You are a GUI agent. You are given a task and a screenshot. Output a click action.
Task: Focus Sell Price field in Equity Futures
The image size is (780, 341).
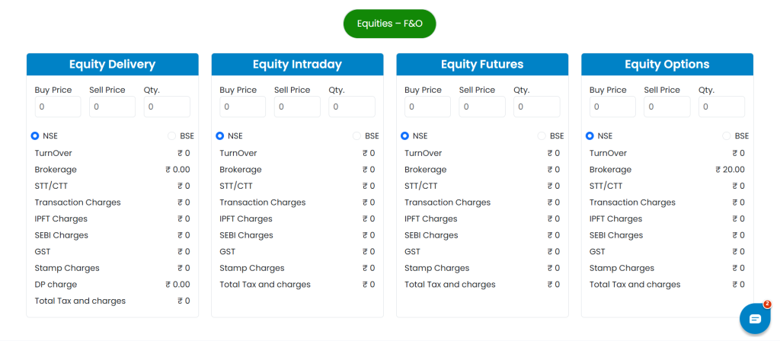482,107
